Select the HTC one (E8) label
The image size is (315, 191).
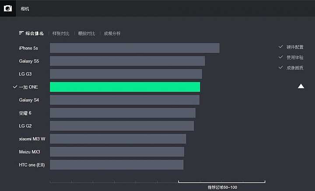tap(32, 165)
